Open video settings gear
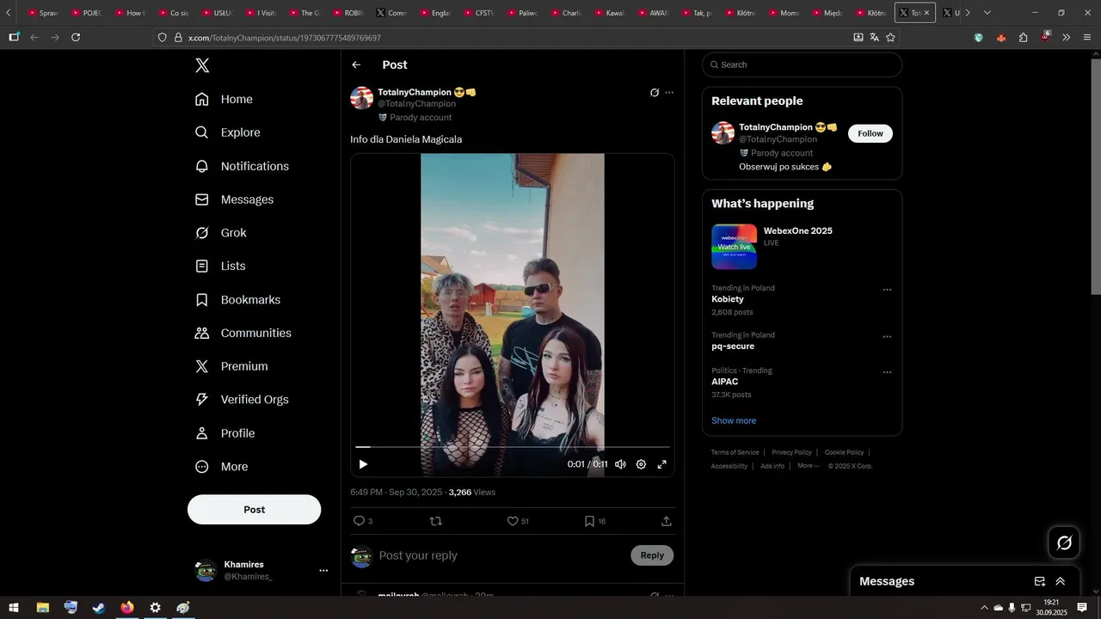This screenshot has width=1101, height=619. pyautogui.click(x=641, y=464)
